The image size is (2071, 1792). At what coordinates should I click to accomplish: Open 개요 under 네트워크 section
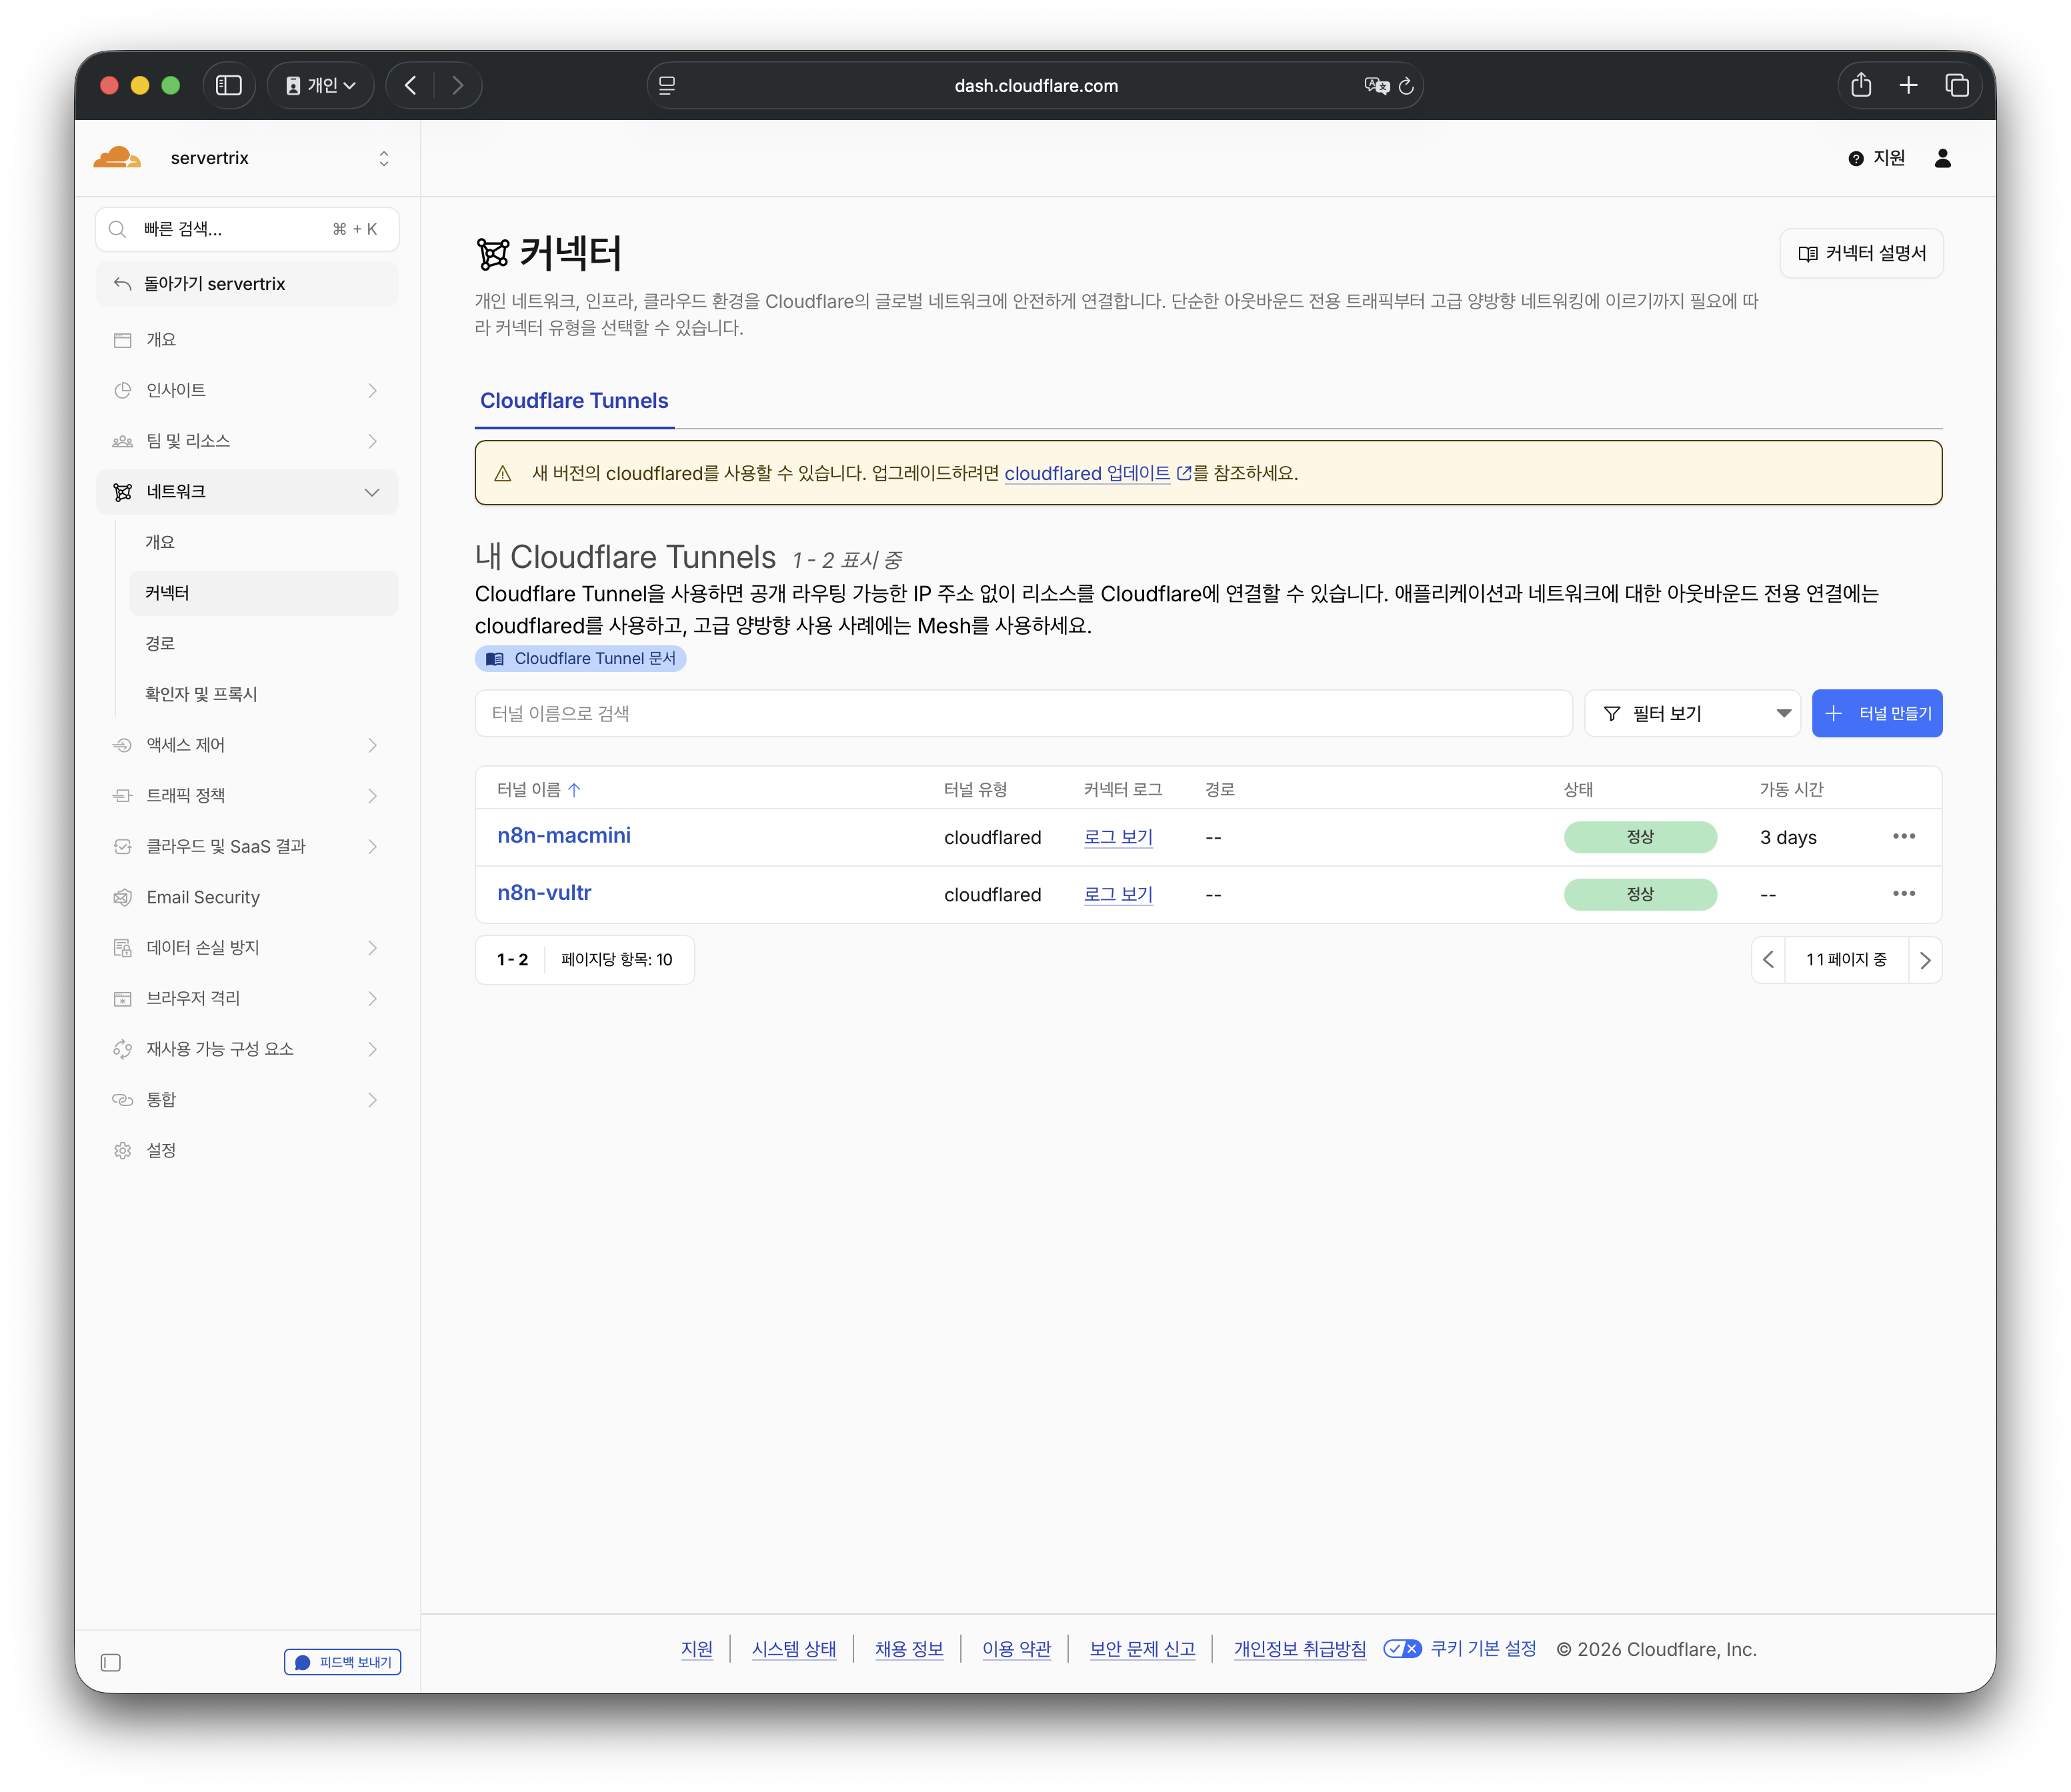pyautogui.click(x=263, y=542)
